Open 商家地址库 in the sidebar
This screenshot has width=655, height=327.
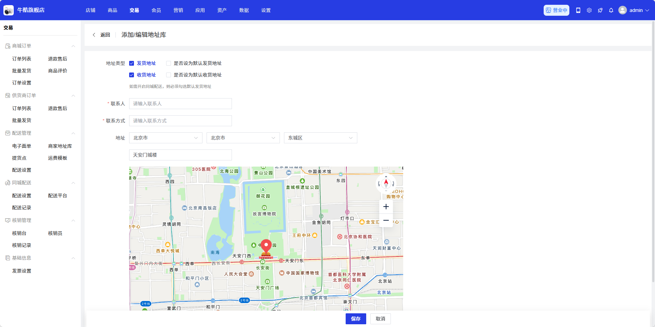pyautogui.click(x=60, y=146)
